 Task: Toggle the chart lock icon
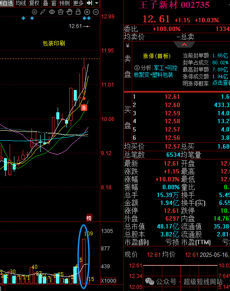click(78, 12)
